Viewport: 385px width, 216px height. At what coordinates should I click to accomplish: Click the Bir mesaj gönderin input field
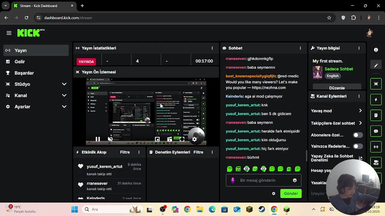click(263, 180)
